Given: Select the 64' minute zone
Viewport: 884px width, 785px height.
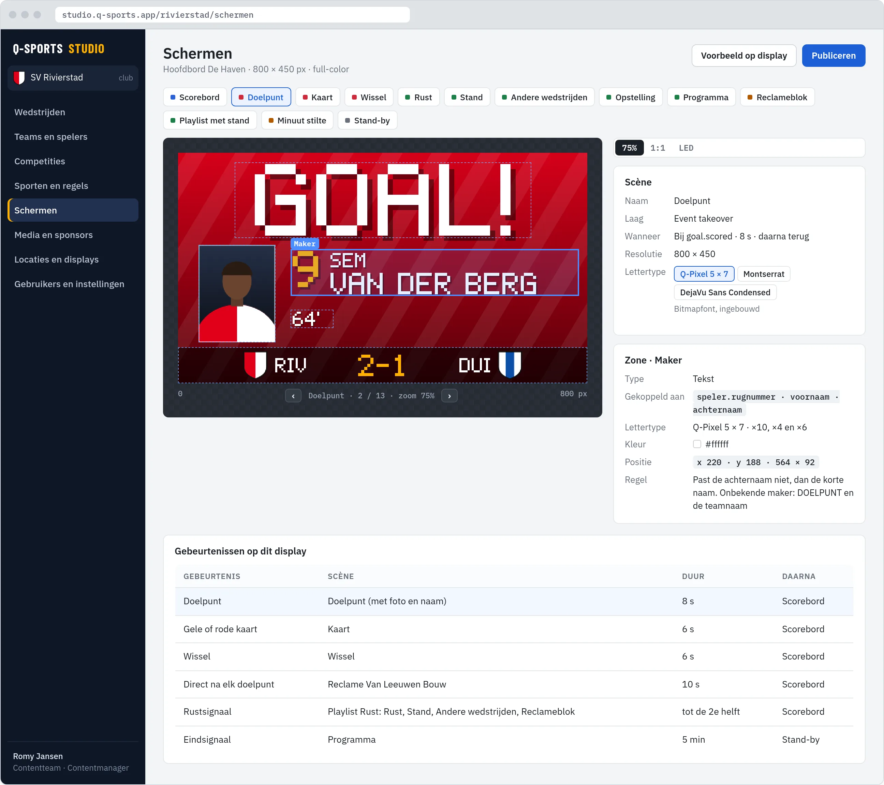Looking at the screenshot, I should tap(312, 319).
